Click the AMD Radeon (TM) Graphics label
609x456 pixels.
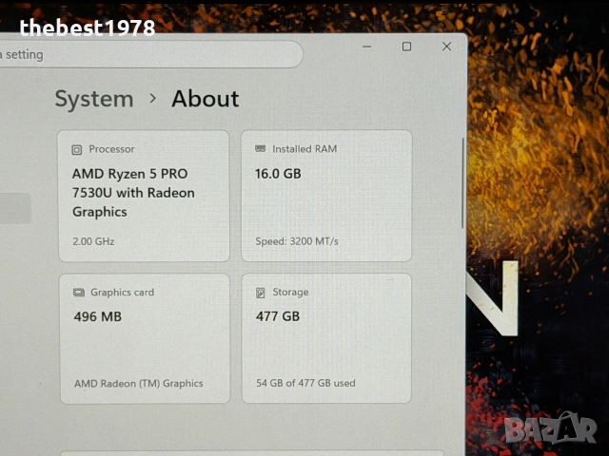(x=139, y=384)
